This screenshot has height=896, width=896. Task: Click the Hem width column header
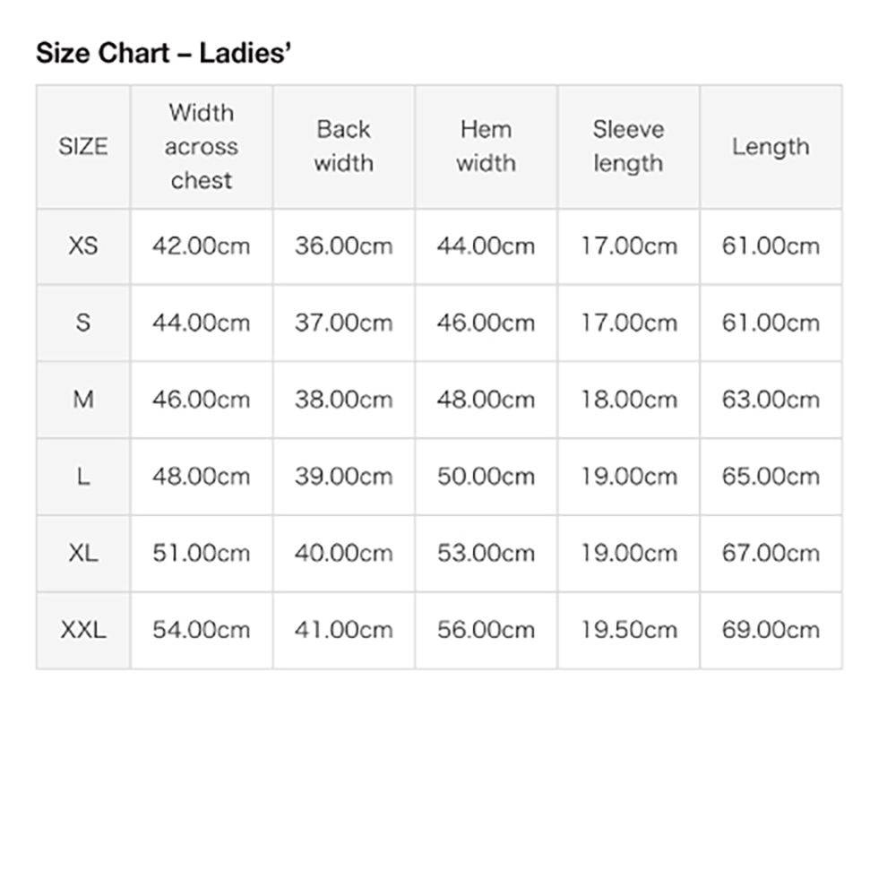(487, 147)
